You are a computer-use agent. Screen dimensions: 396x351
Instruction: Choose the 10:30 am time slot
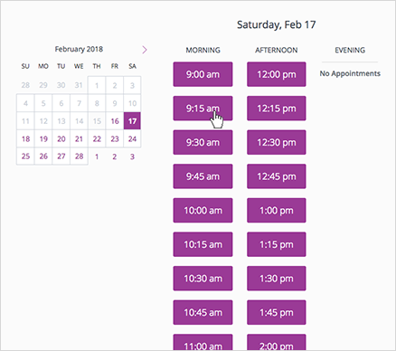click(203, 279)
